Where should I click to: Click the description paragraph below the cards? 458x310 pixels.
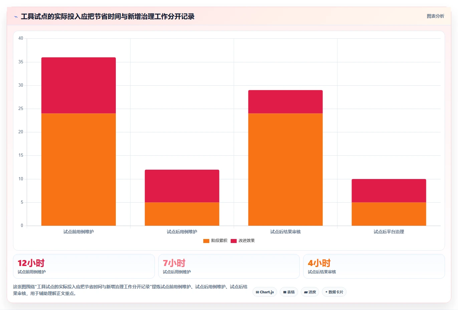(130, 290)
